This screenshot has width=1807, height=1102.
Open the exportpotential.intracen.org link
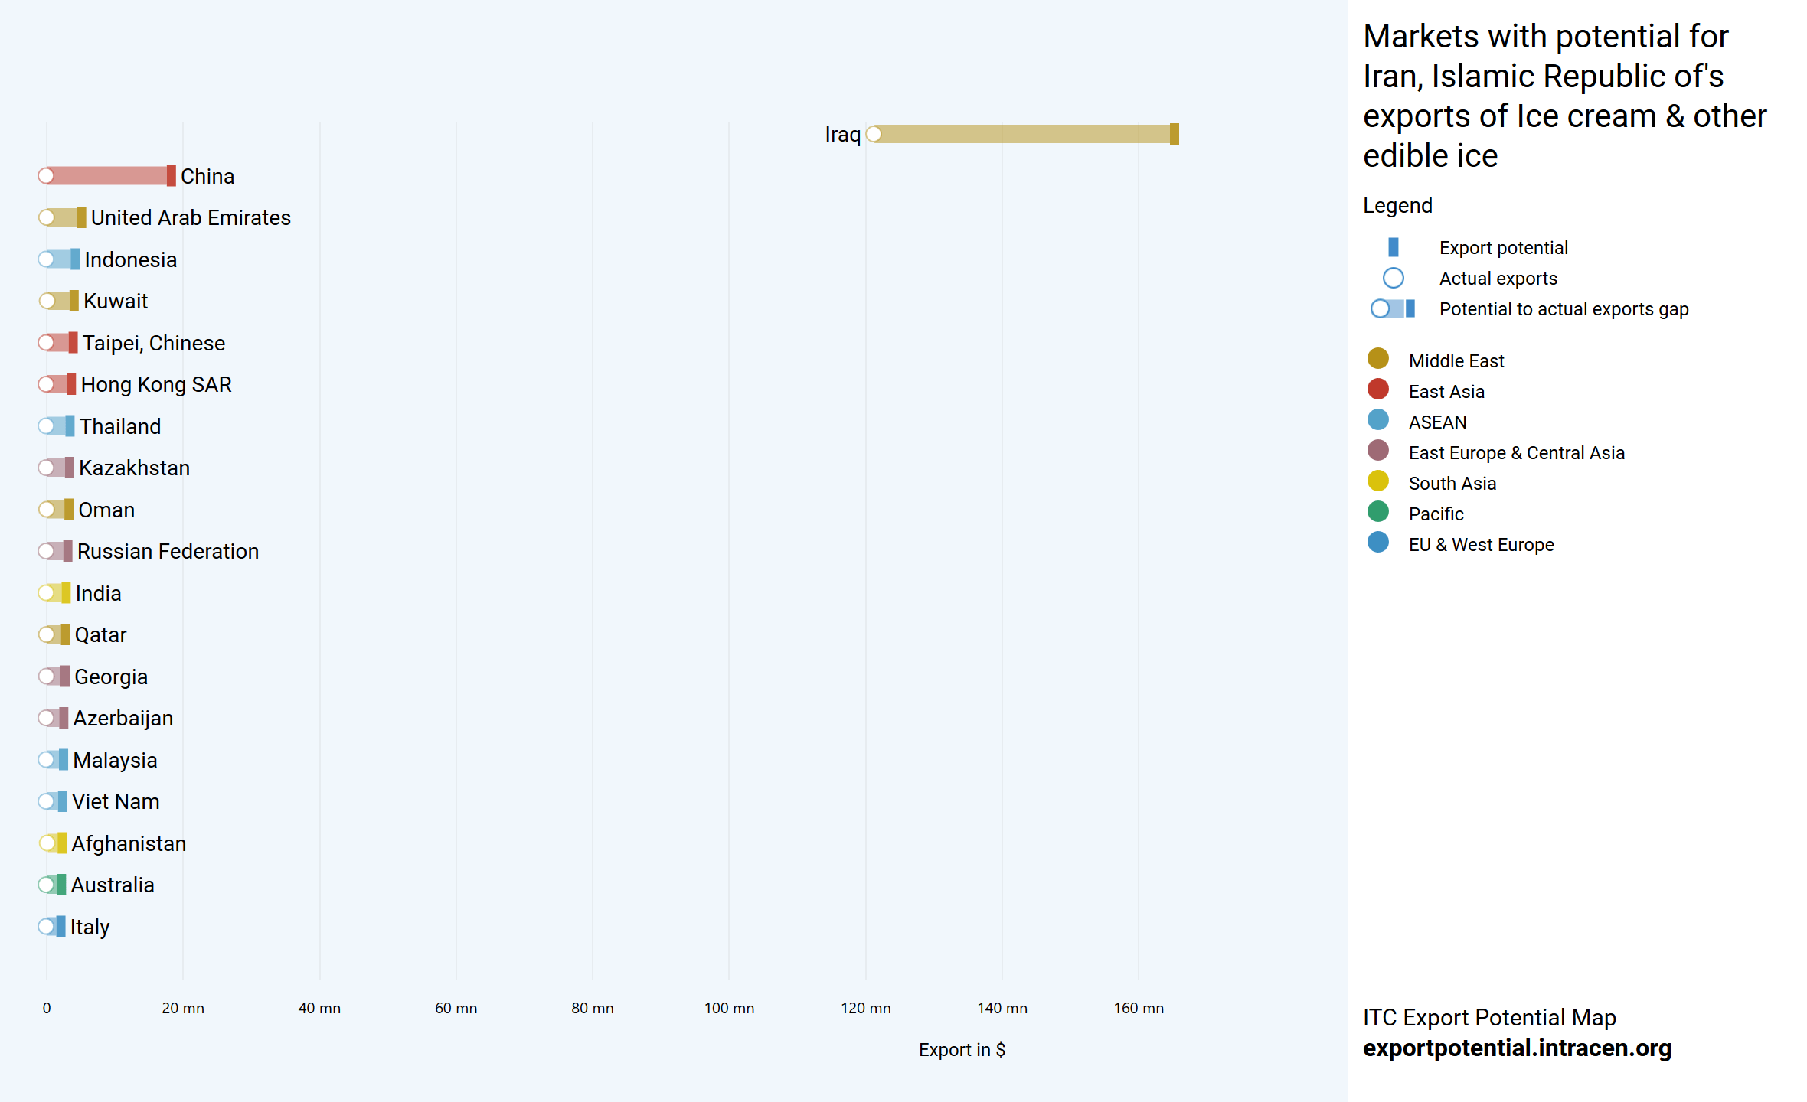(1517, 1048)
